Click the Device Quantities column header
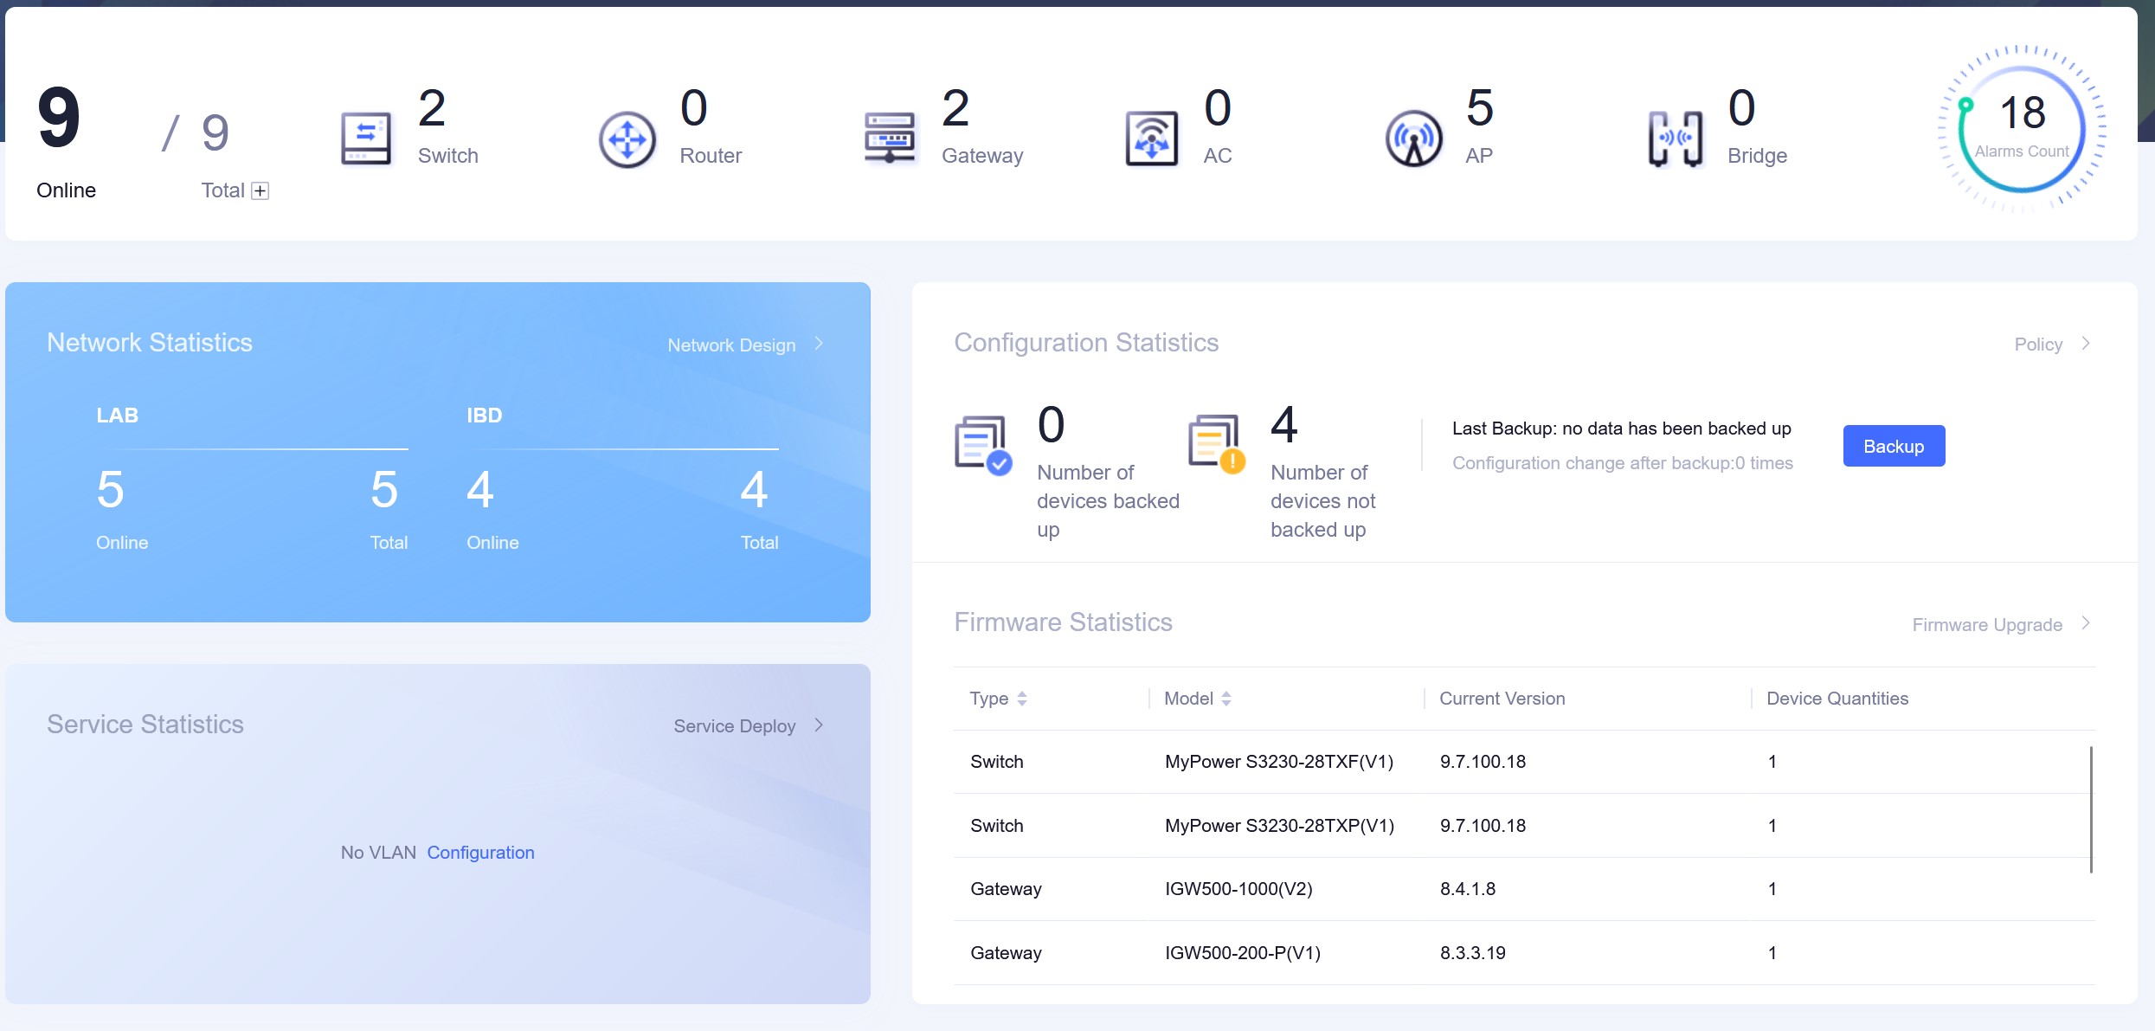 pyautogui.click(x=1837, y=699)
